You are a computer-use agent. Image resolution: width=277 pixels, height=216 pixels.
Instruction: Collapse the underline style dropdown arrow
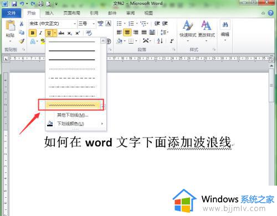point(55,33)
